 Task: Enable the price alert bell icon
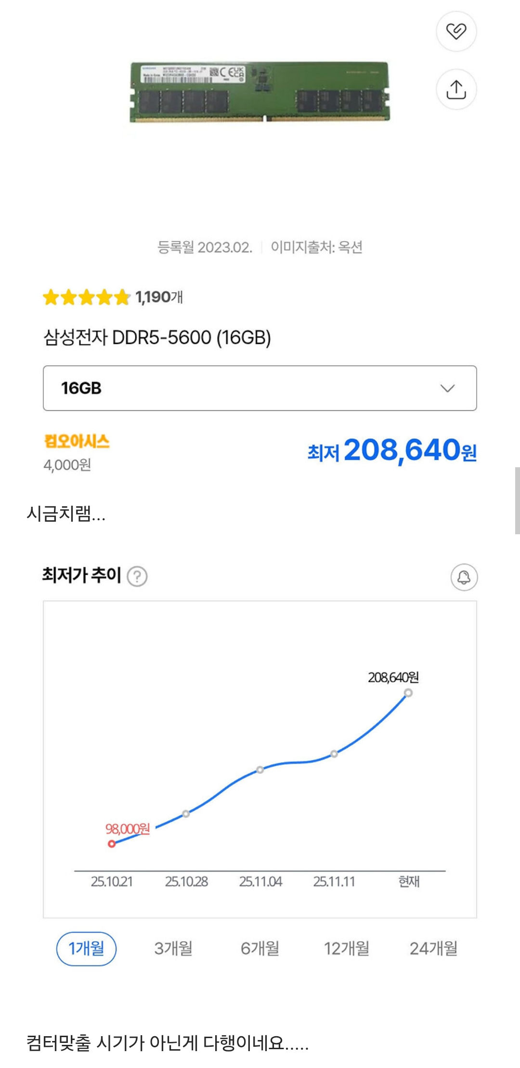pyautogui.click(x=464, y=577)
